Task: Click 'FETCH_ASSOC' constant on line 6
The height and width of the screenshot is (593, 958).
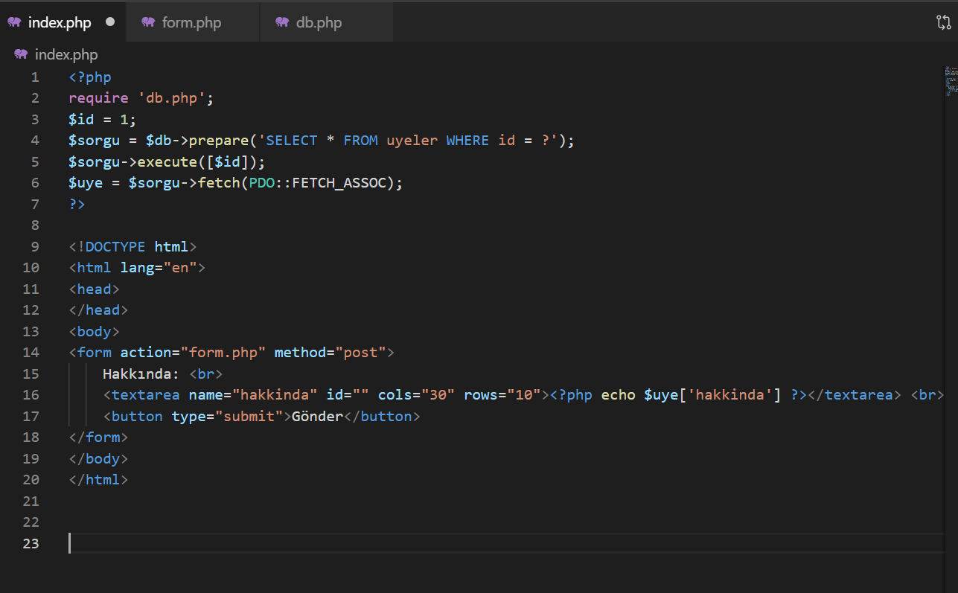Action: tap(339, 183)
